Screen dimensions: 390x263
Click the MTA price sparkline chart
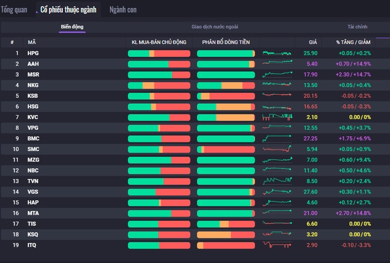tap(277, 213)
